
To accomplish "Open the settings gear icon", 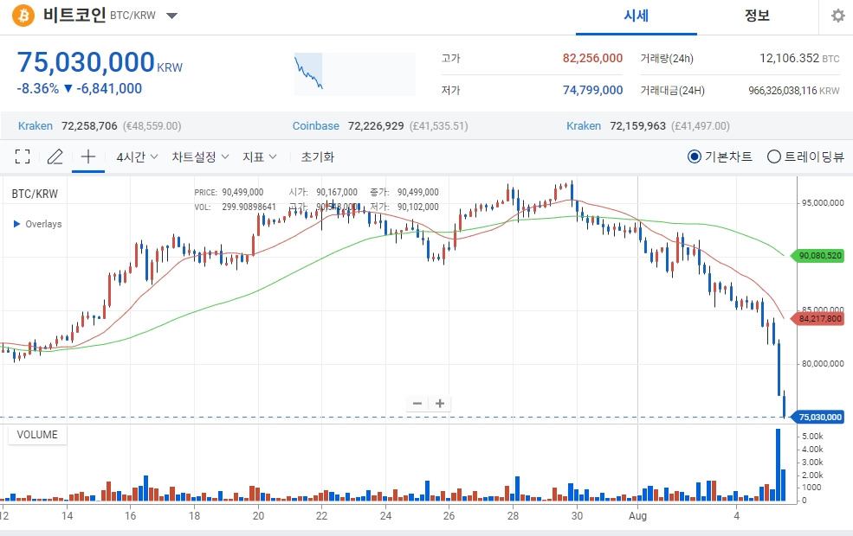I will click(x=837, y=16).
